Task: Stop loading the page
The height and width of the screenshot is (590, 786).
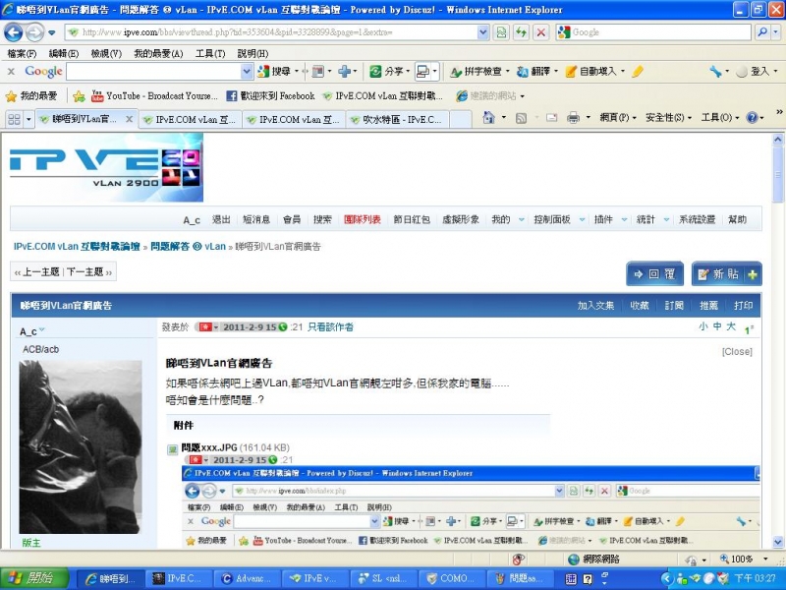Action: (542, 32)
